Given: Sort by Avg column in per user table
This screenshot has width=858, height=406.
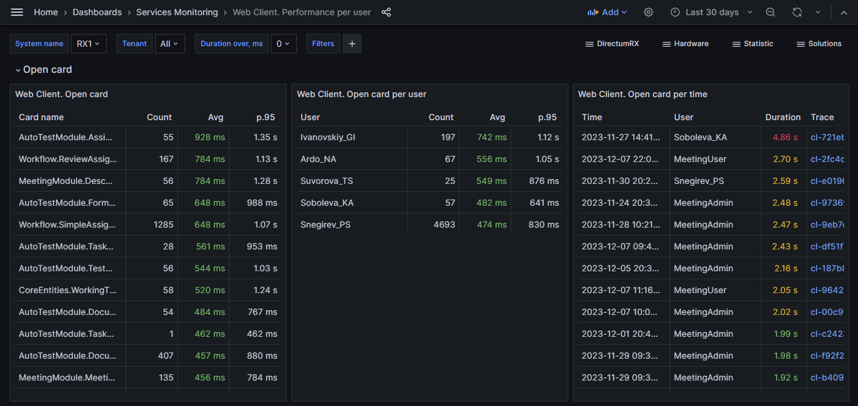Looking at the screenshot, I should pos(497,117).
